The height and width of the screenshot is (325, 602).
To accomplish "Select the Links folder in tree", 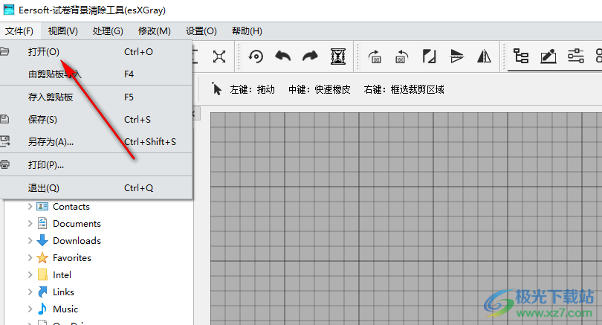I will [63, 292].
